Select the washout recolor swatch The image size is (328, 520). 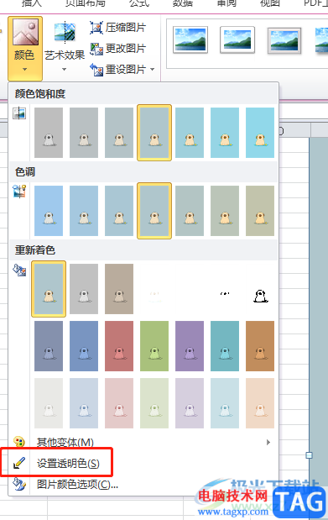(154, 289)
